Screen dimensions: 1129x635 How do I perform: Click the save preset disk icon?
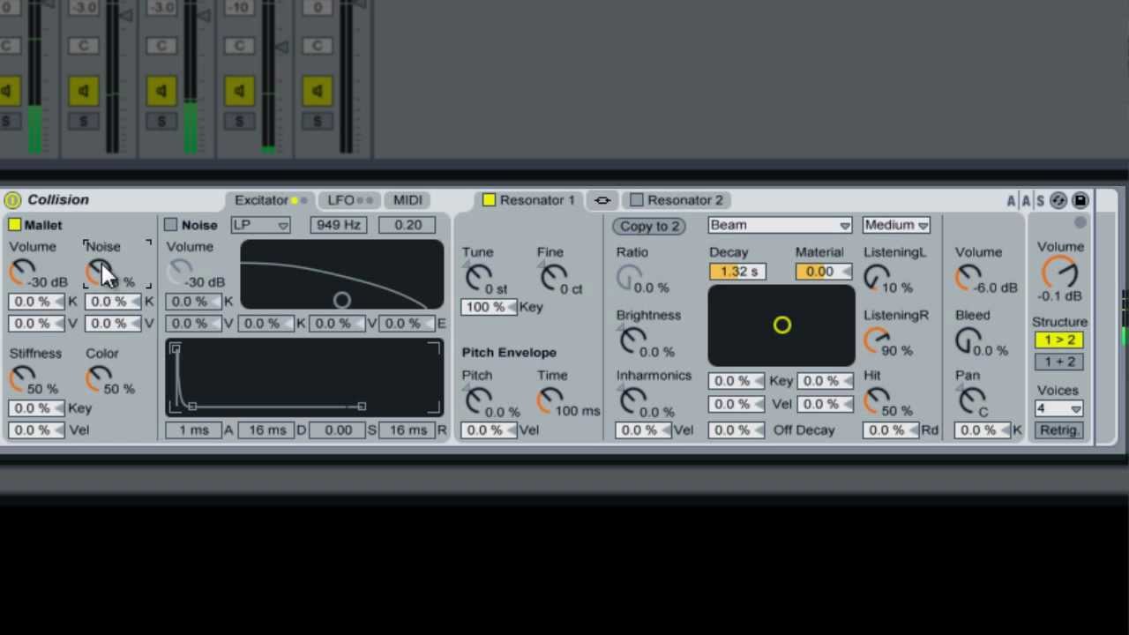tap(1080, 201)
